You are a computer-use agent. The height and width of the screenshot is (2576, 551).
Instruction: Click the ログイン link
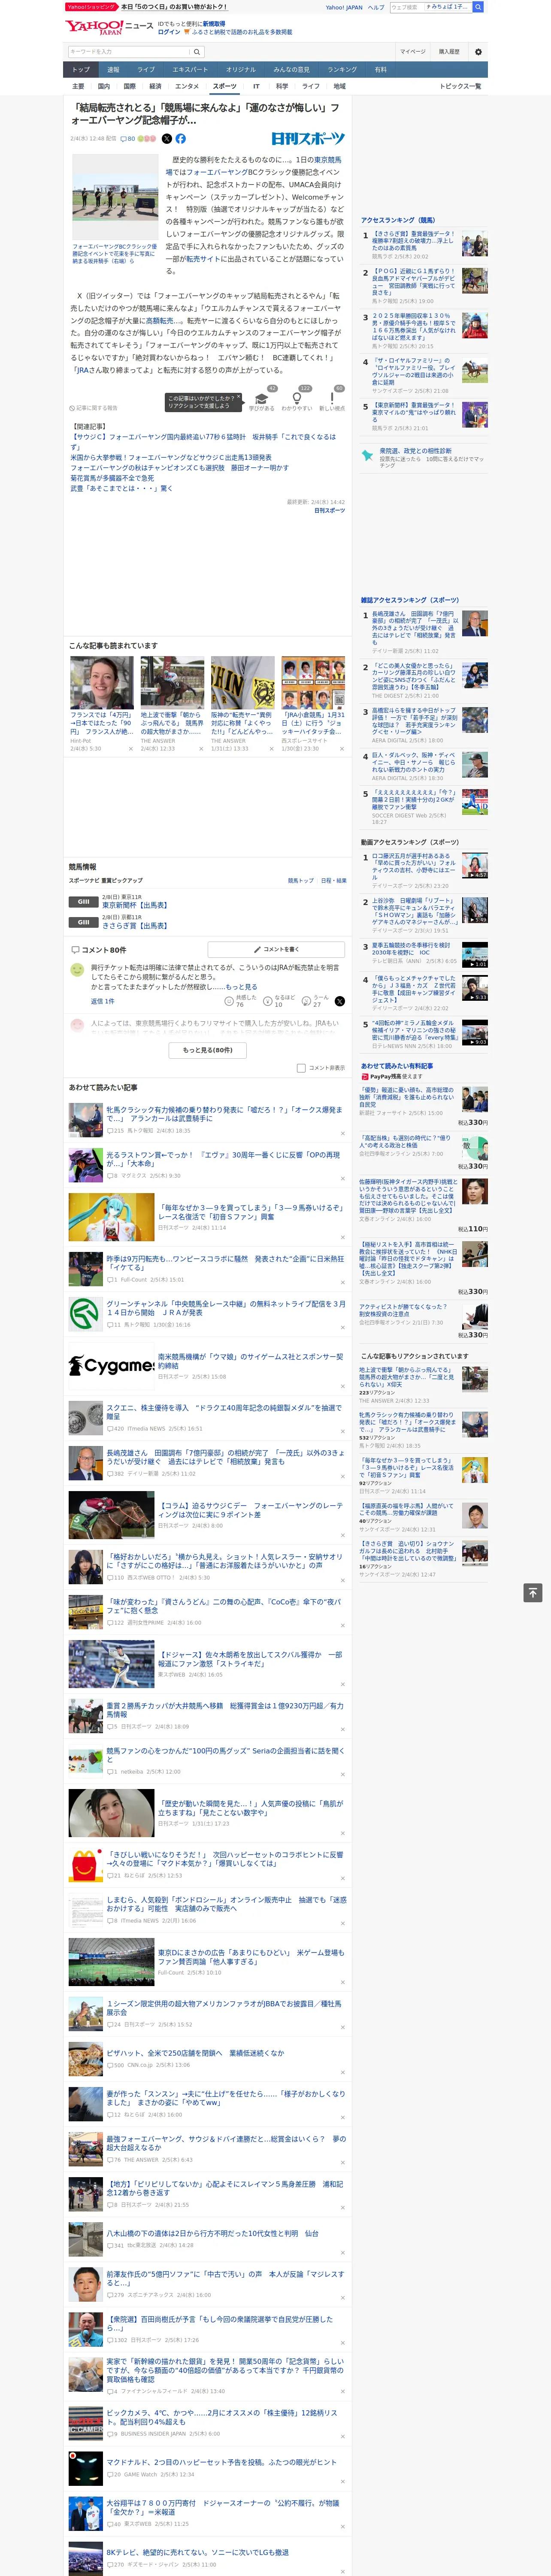click(169, 32)
